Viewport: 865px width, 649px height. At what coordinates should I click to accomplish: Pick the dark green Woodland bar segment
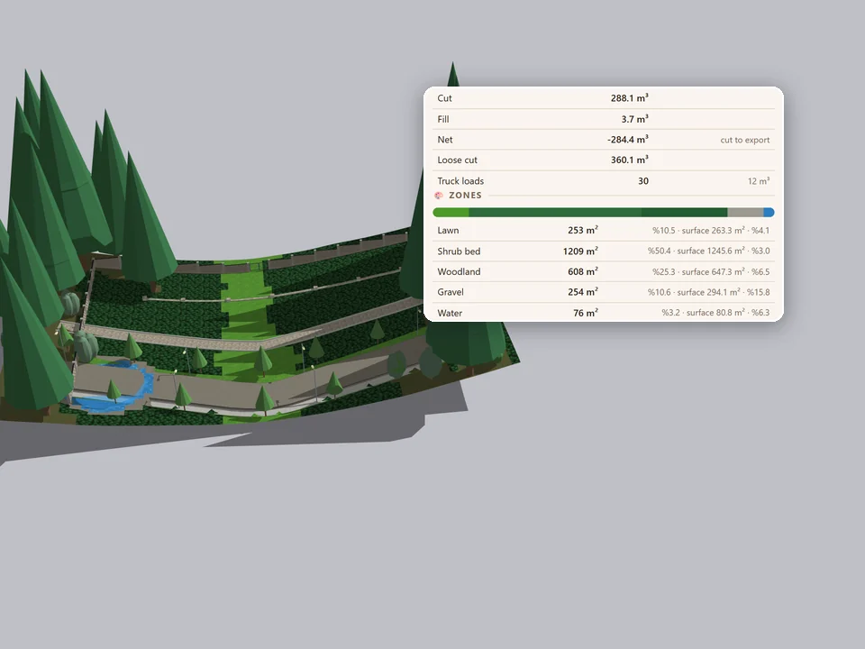684,213
